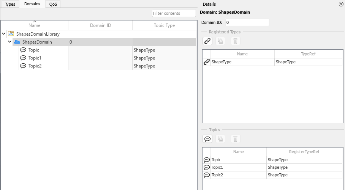Open the QoS tab
This screenshot has height=190, width=345.
click(x=53, y=4)
